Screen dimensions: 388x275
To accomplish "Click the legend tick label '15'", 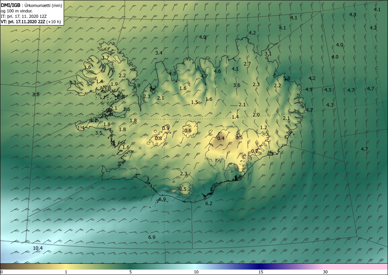I will [261, 272].
